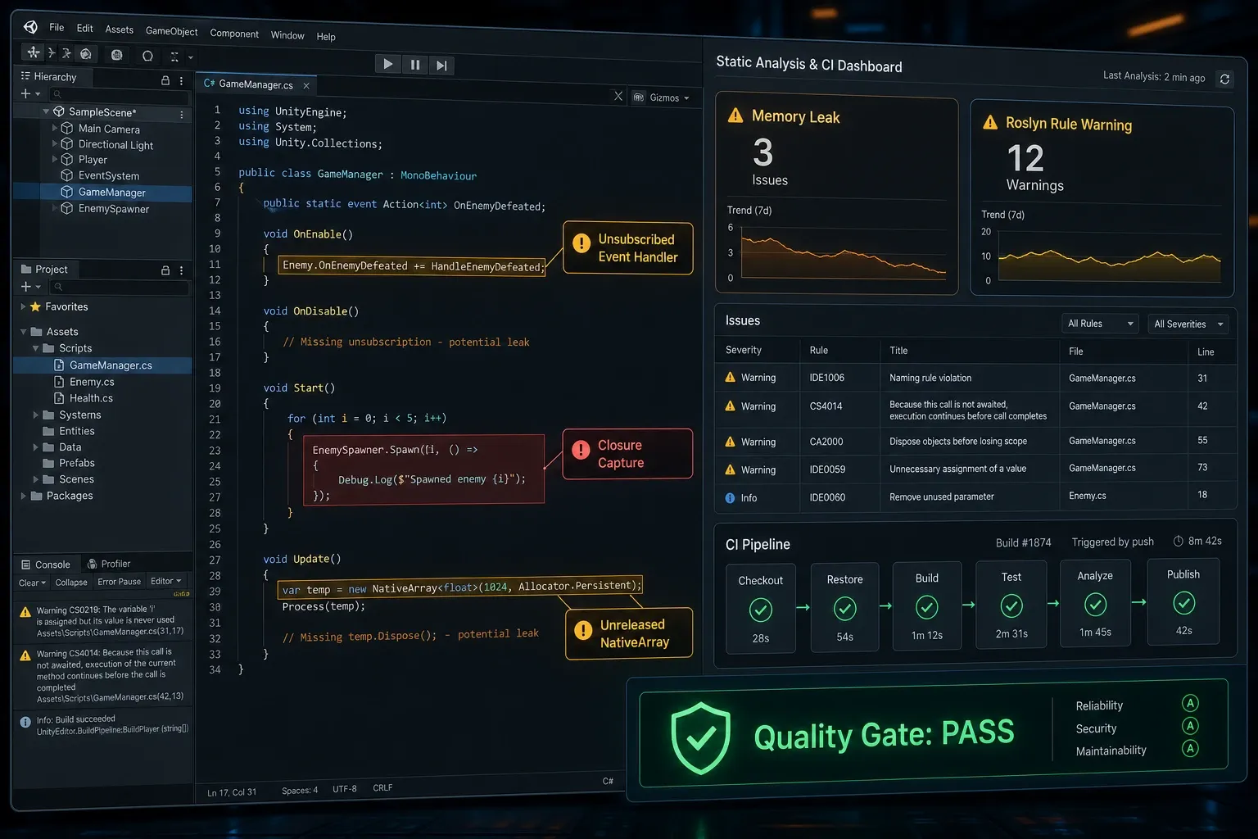Expand the Systems folder in Project
1258x839 pixels.
[35, 415]
